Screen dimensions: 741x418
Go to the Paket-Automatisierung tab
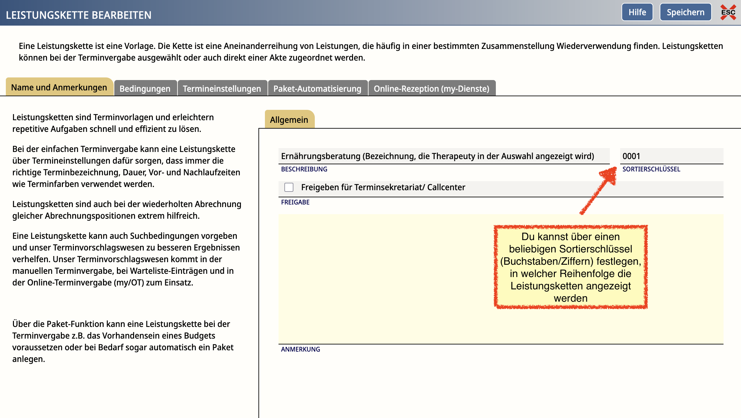[317, 88]
